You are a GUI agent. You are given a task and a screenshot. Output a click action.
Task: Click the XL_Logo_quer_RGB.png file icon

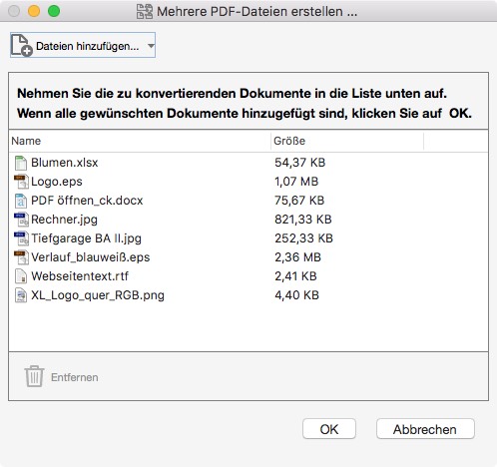(21, 295)
